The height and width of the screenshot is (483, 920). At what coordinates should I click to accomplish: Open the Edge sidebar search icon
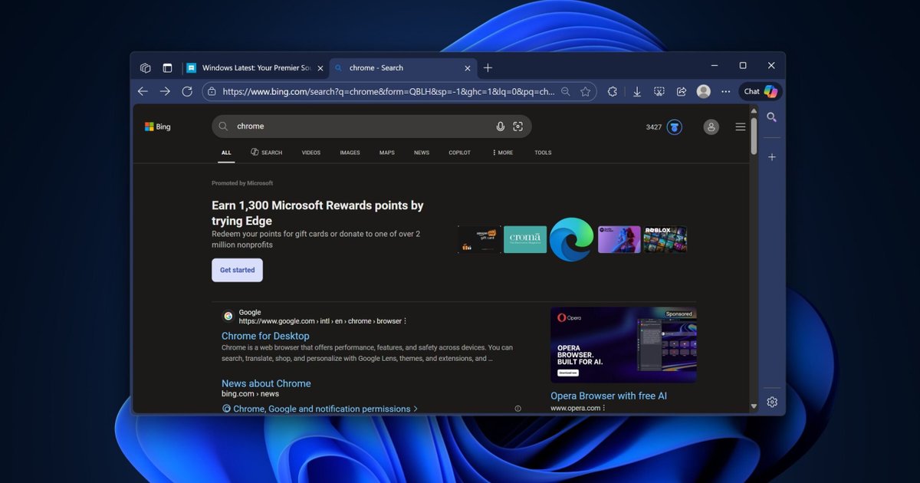(x=772, y=117)
